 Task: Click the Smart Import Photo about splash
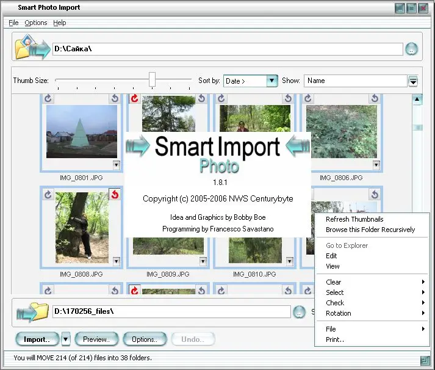coord(218,184)
